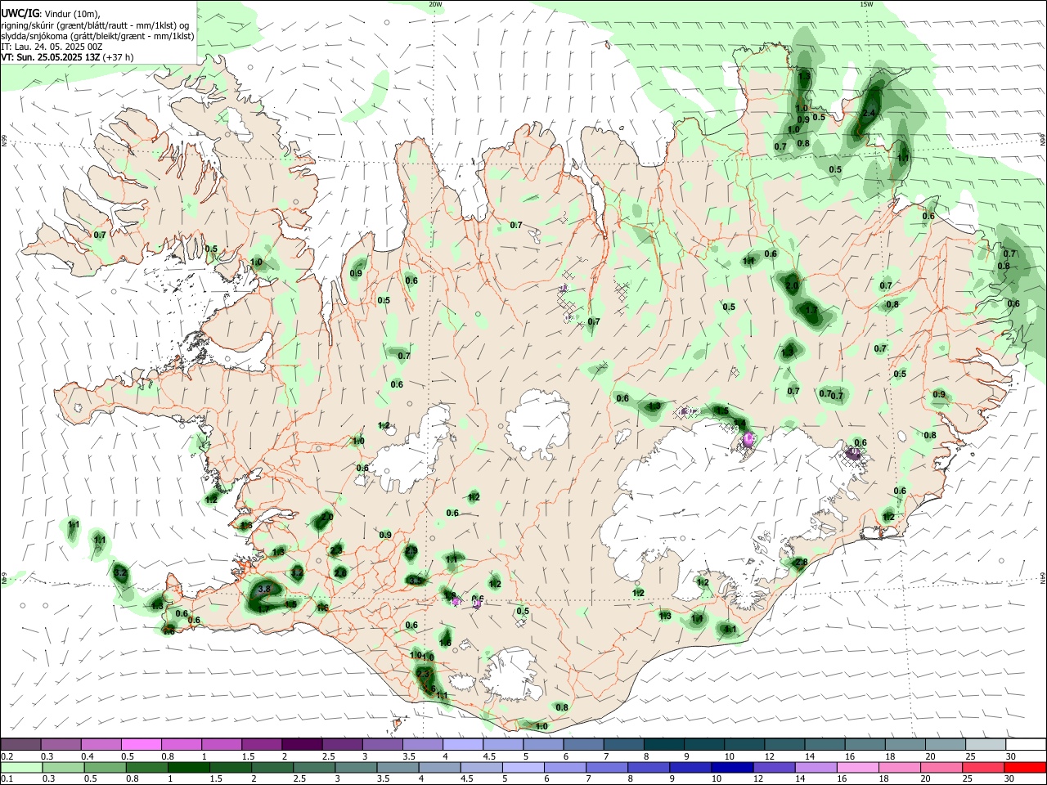Click the bright red swatch after 30

click(1026, 768)
